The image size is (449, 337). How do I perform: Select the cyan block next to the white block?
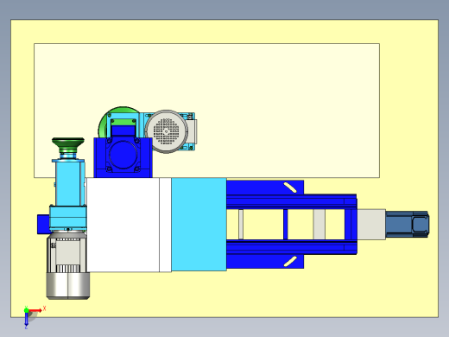coord(199,225)
